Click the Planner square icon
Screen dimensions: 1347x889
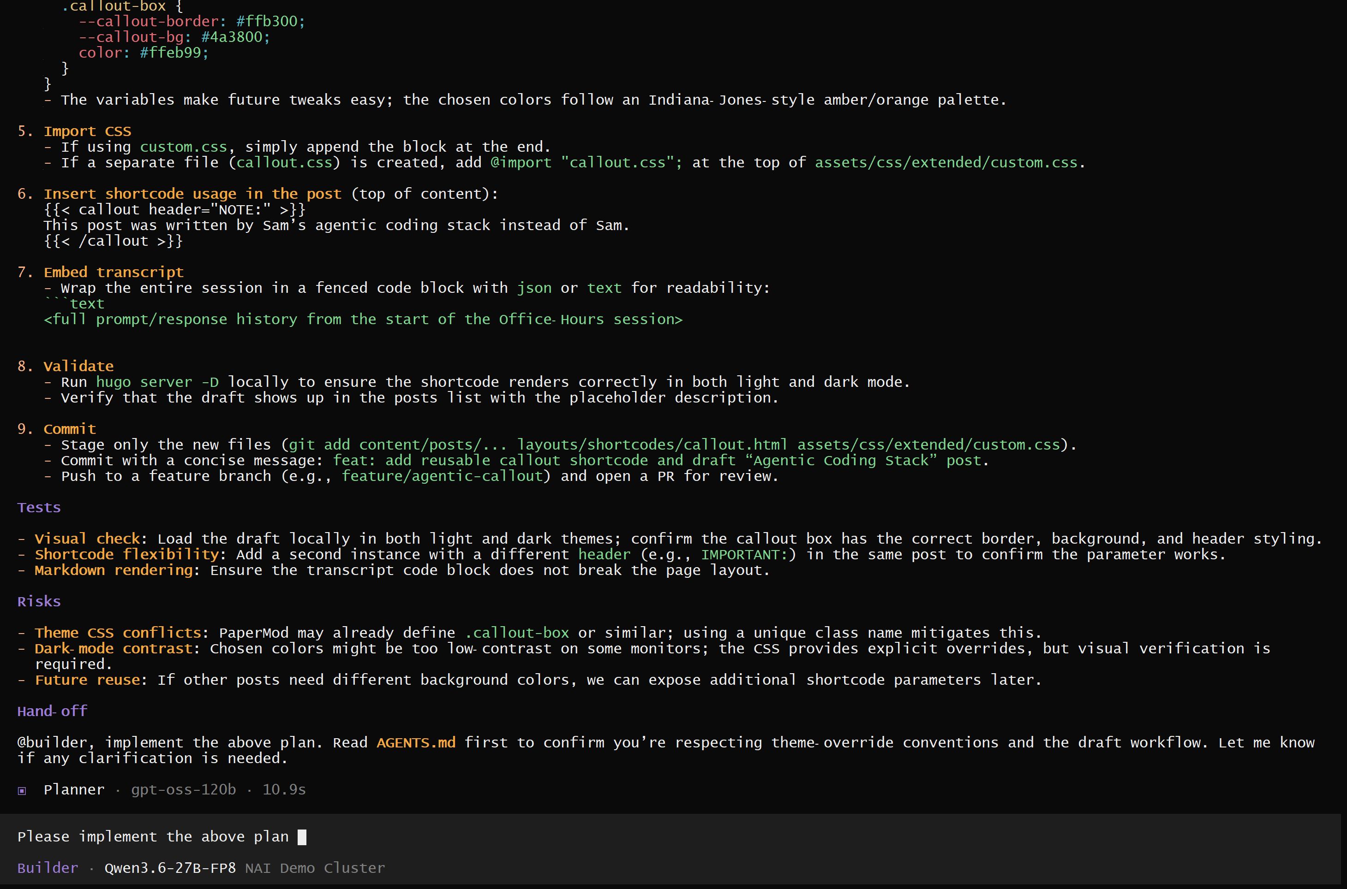pos(22,790)
